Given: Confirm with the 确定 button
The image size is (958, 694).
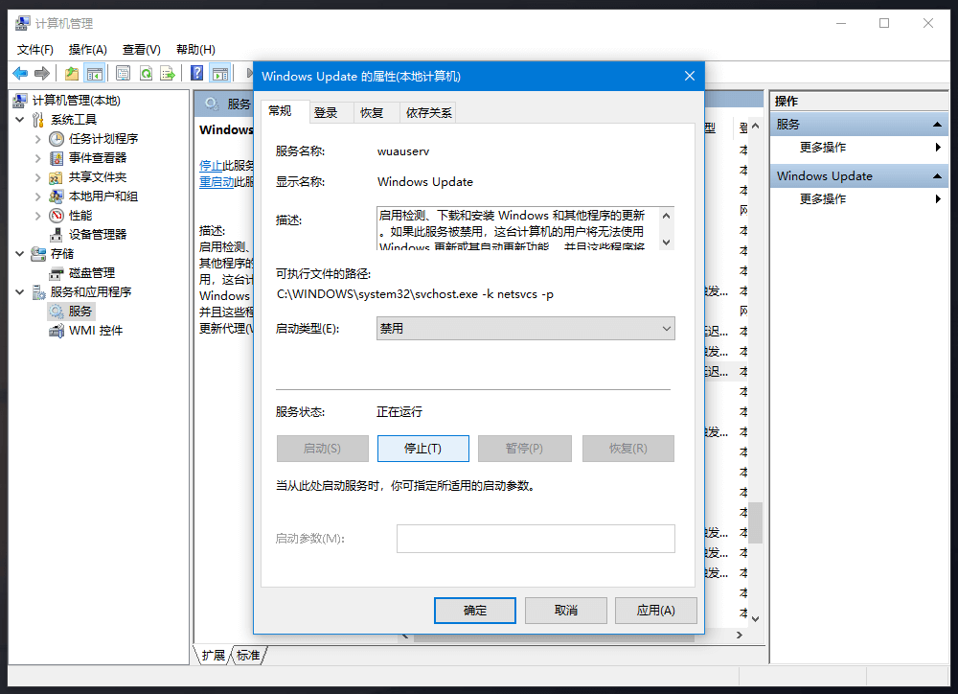Looking at the screenshot, I should [x=475, y=611].
